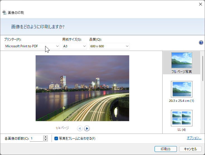Open the 品質 dropdown showing 600 x 600
This screenshot has height=155, width=205.
coord(109,46)
